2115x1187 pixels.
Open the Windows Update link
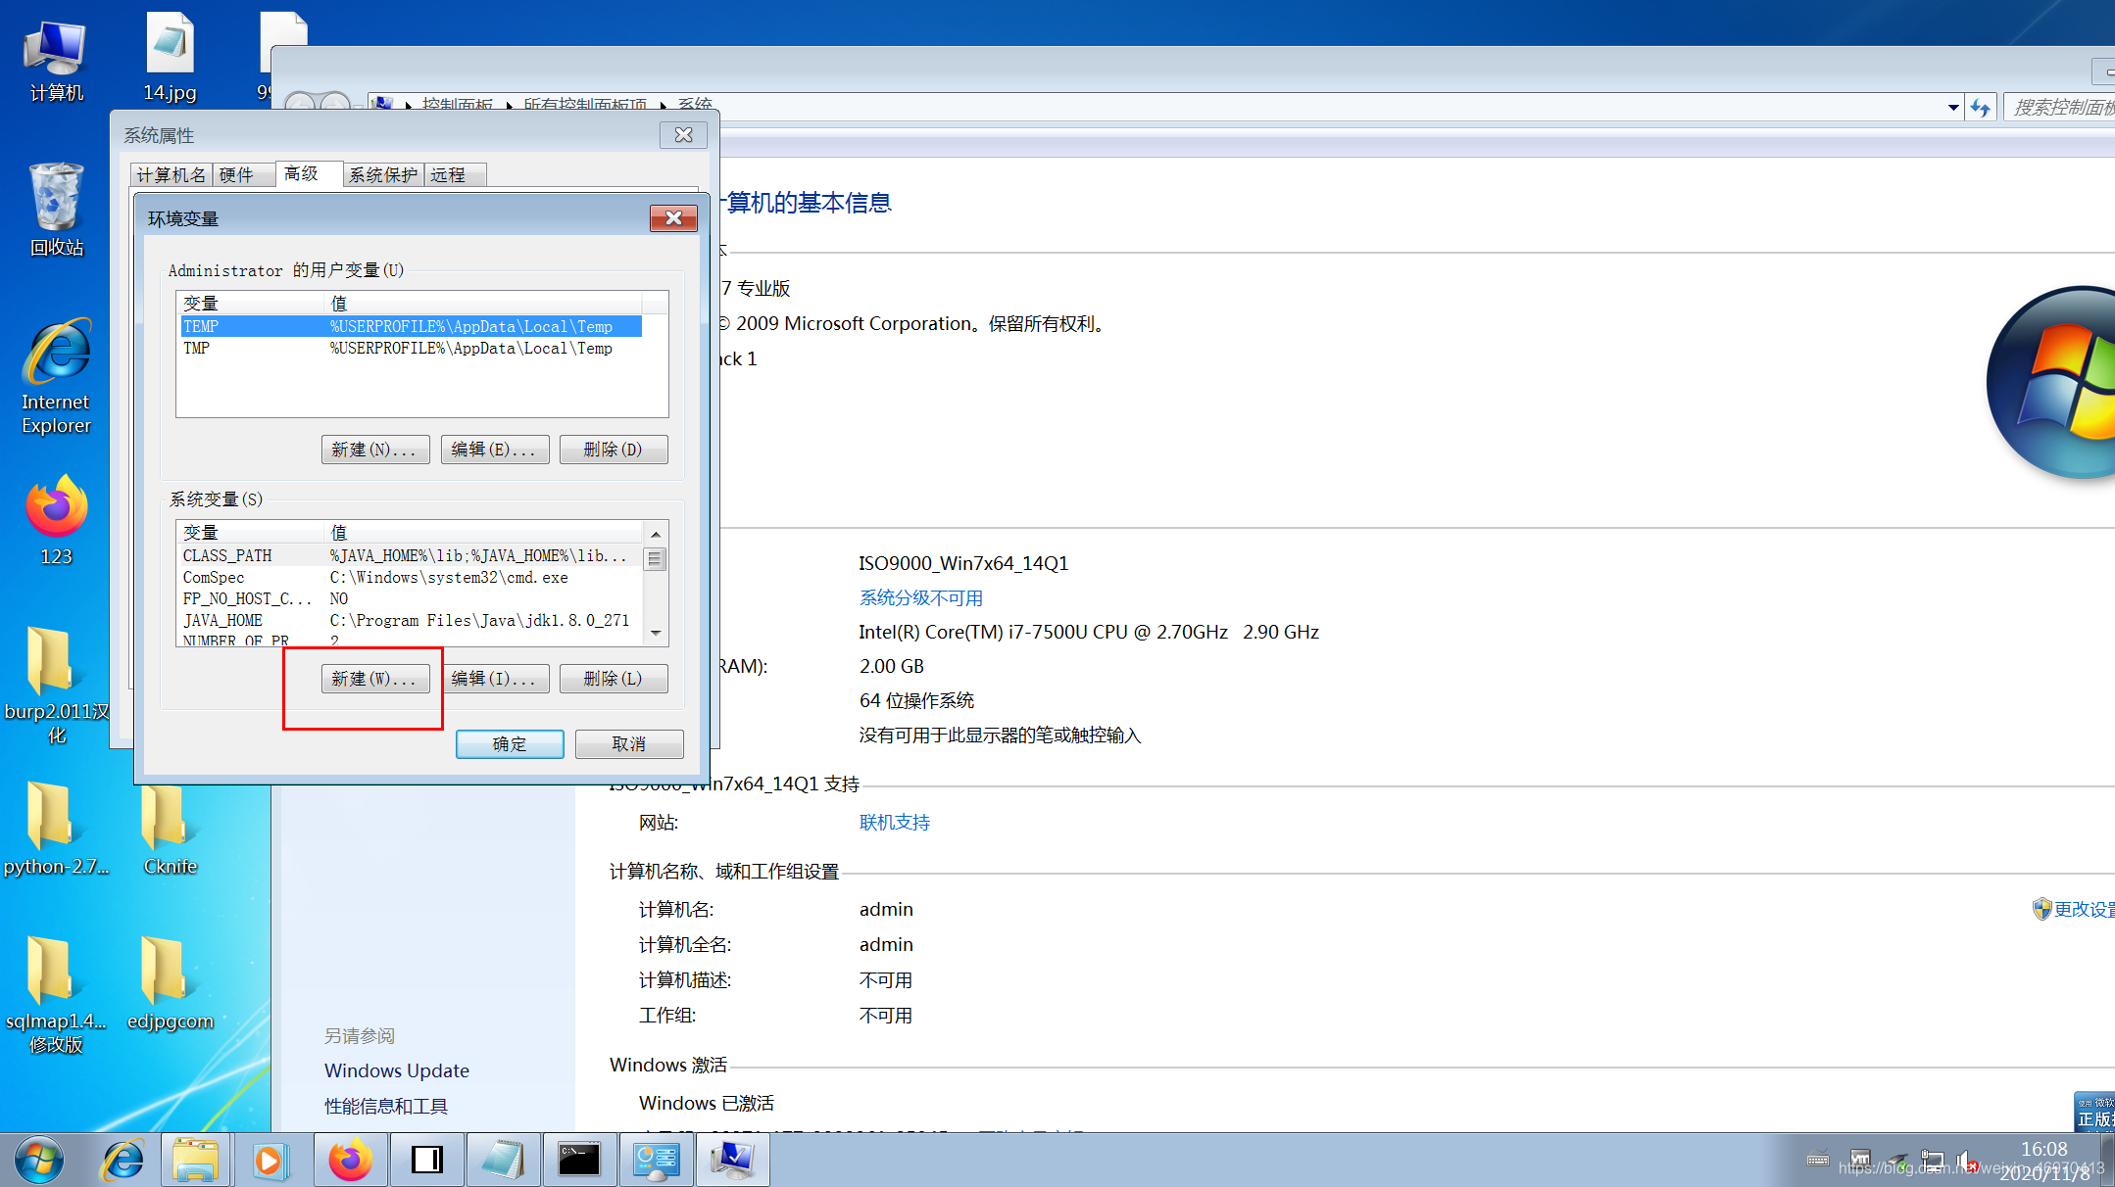pos(396,1070)
